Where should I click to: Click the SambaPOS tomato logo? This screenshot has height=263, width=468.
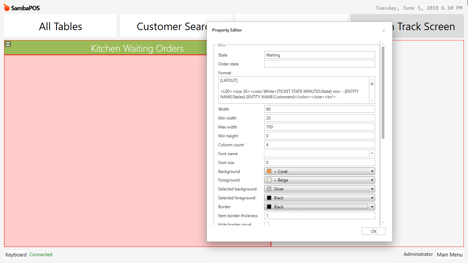(6, 7)
